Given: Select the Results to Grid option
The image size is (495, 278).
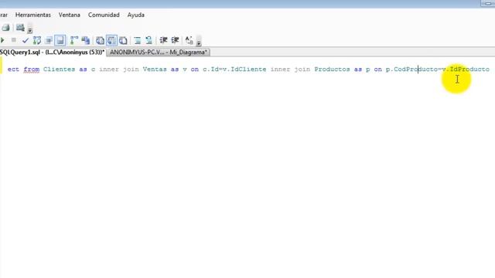Looking at the screenshot, I should 111,40.
